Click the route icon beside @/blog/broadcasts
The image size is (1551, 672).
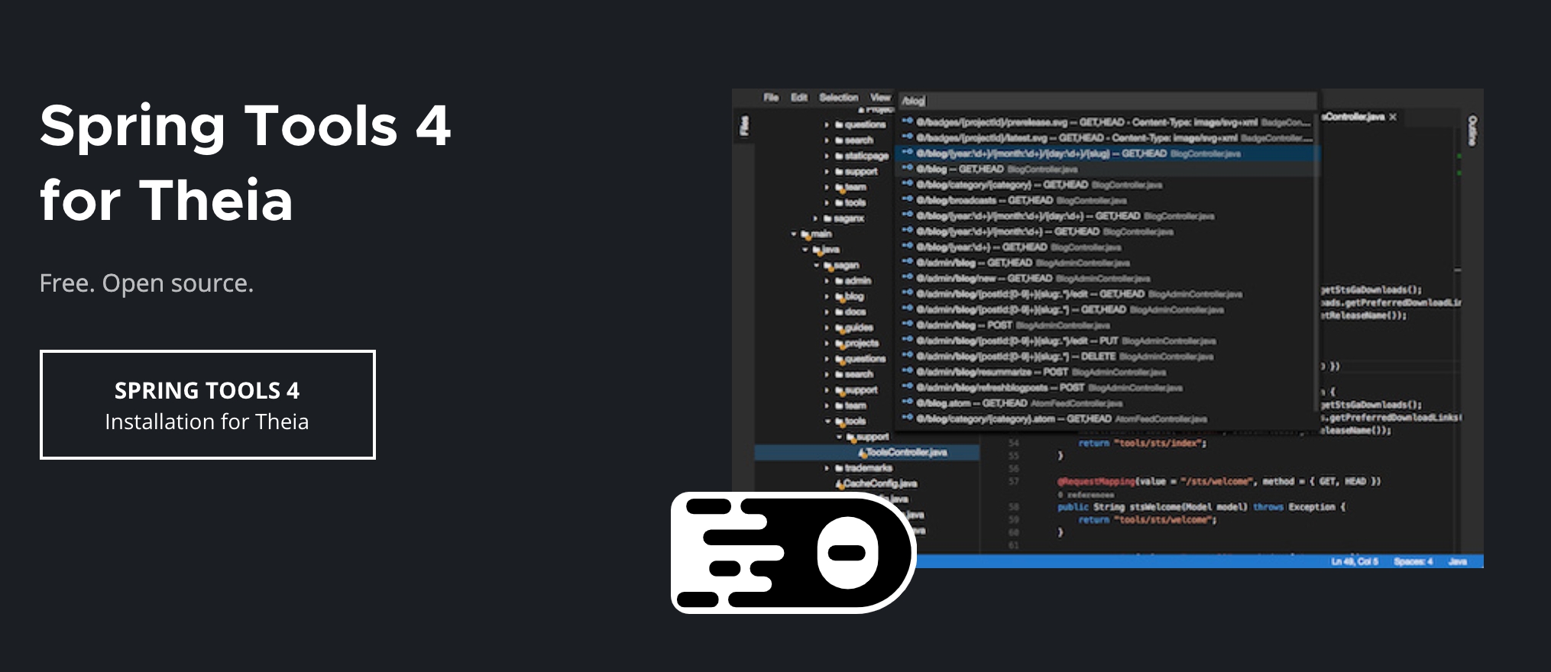coord(907,199)
